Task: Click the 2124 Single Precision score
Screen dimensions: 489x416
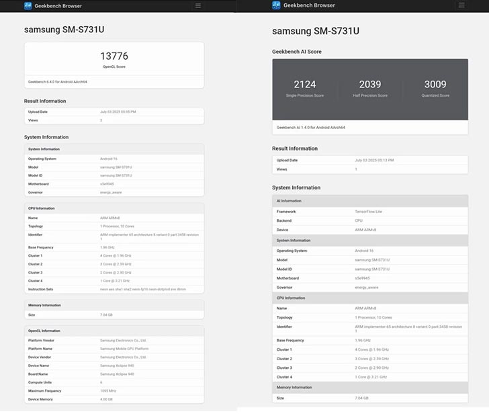Action: point(305,84)
